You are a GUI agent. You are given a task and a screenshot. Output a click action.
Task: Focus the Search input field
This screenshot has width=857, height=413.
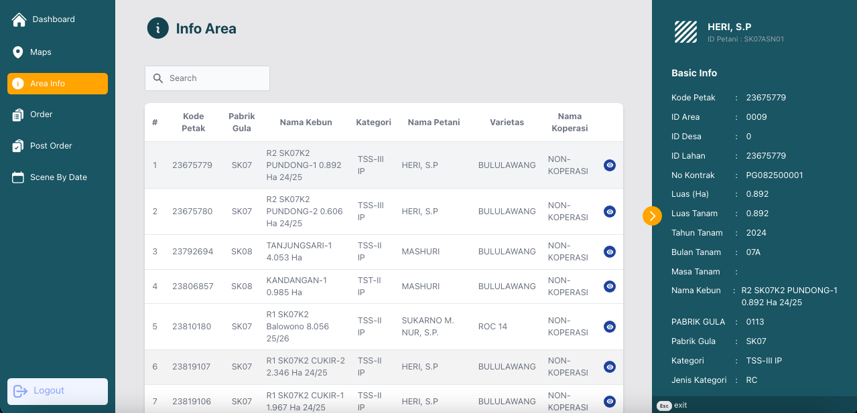(x=216, y=78)
